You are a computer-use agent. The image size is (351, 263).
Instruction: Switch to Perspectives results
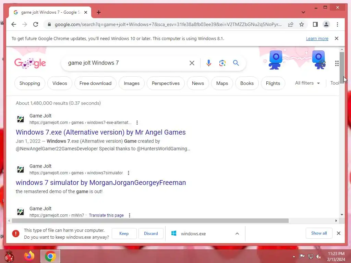point(166,83)
